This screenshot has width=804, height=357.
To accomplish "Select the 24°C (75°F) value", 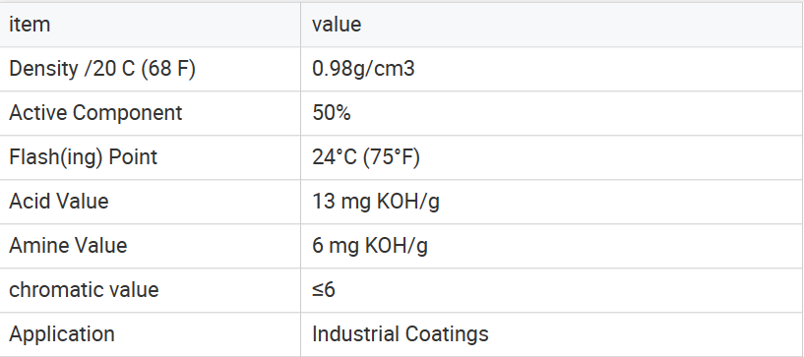I will click(x=366, y=157).
